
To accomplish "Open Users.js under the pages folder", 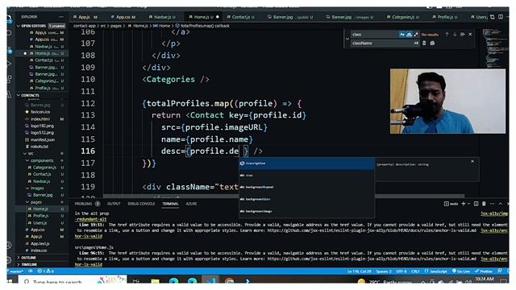I will 40,223.
